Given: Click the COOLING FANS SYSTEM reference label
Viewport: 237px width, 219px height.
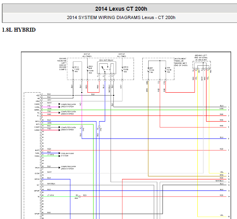Looking at the screenshot, I should tap(67, 154).
